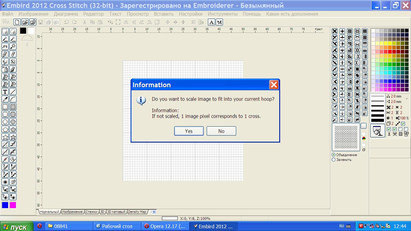Click the scissors Cut icon in the top toolbar

pos(85,22)
